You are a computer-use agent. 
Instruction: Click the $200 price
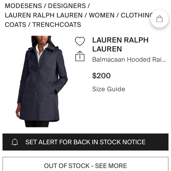click(101, 75)
